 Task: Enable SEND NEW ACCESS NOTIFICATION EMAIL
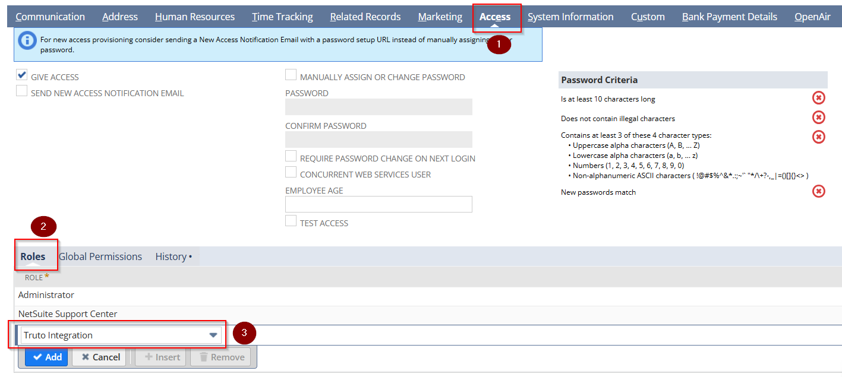21,90
